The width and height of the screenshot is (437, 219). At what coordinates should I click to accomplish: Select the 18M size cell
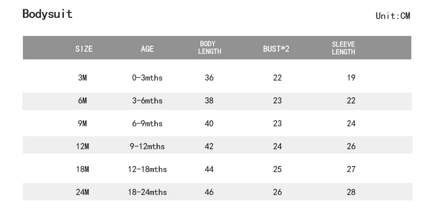(x=82, y=169)
